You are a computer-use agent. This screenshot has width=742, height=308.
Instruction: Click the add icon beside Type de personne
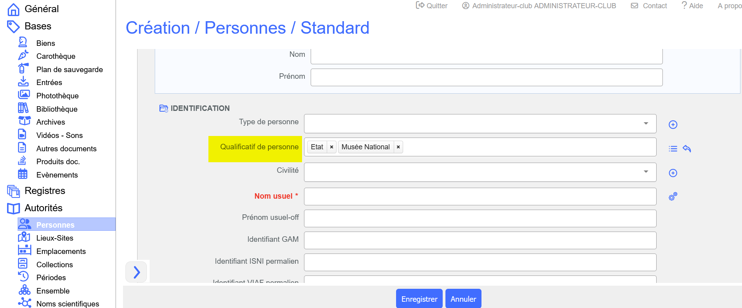click(x=673, y=125)
